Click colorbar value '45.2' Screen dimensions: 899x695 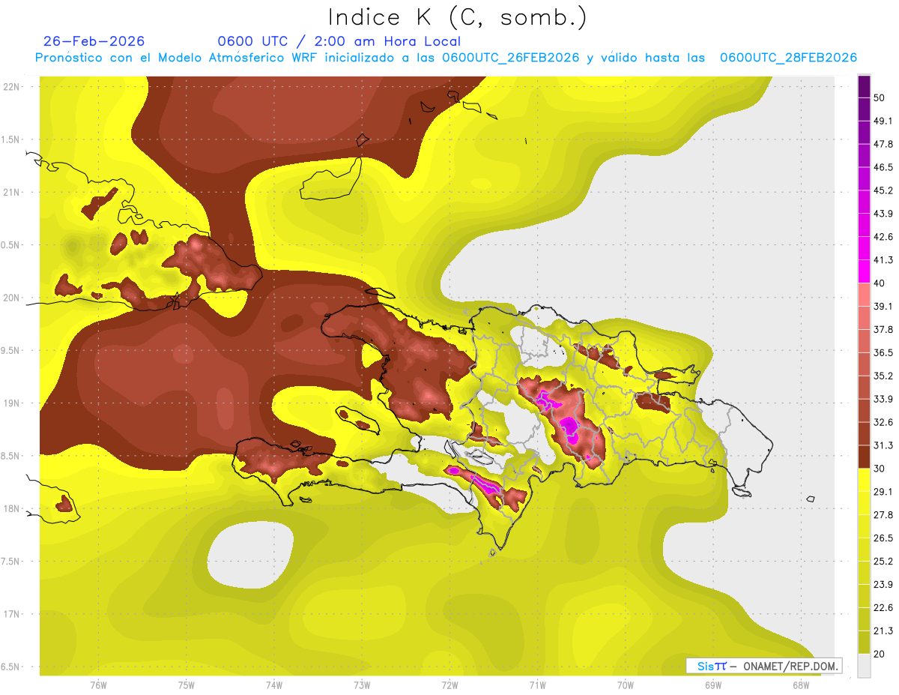(883, 190)
